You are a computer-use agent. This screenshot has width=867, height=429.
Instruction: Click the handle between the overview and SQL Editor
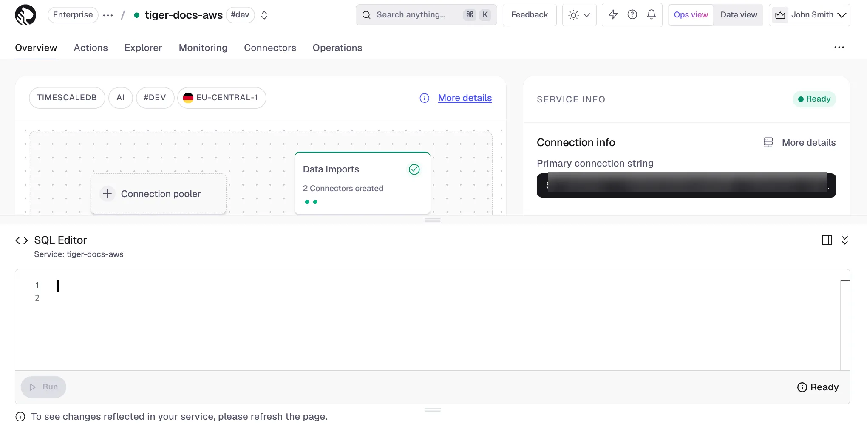pyautogui.click(x=433, y=220)
